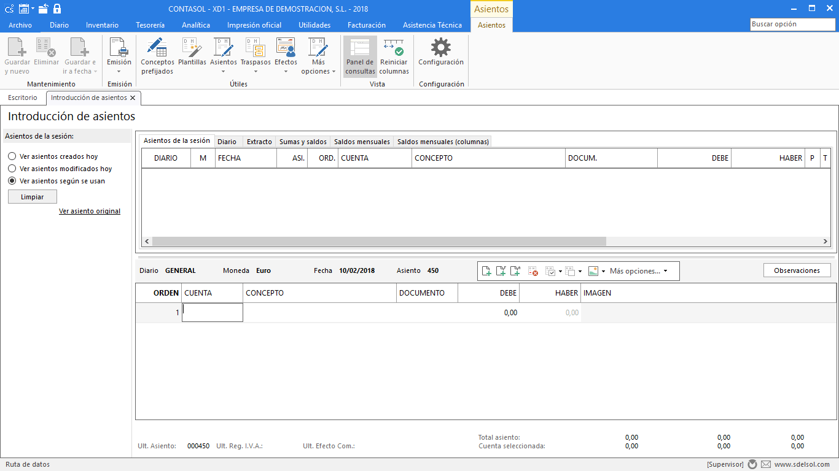Switch to the Saldos mensuales tab

coord(362,142)
